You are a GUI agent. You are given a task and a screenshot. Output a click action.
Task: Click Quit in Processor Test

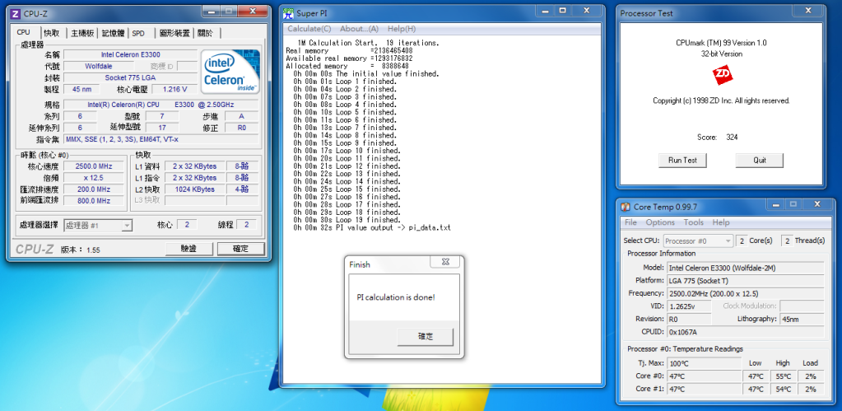point(760,160)
